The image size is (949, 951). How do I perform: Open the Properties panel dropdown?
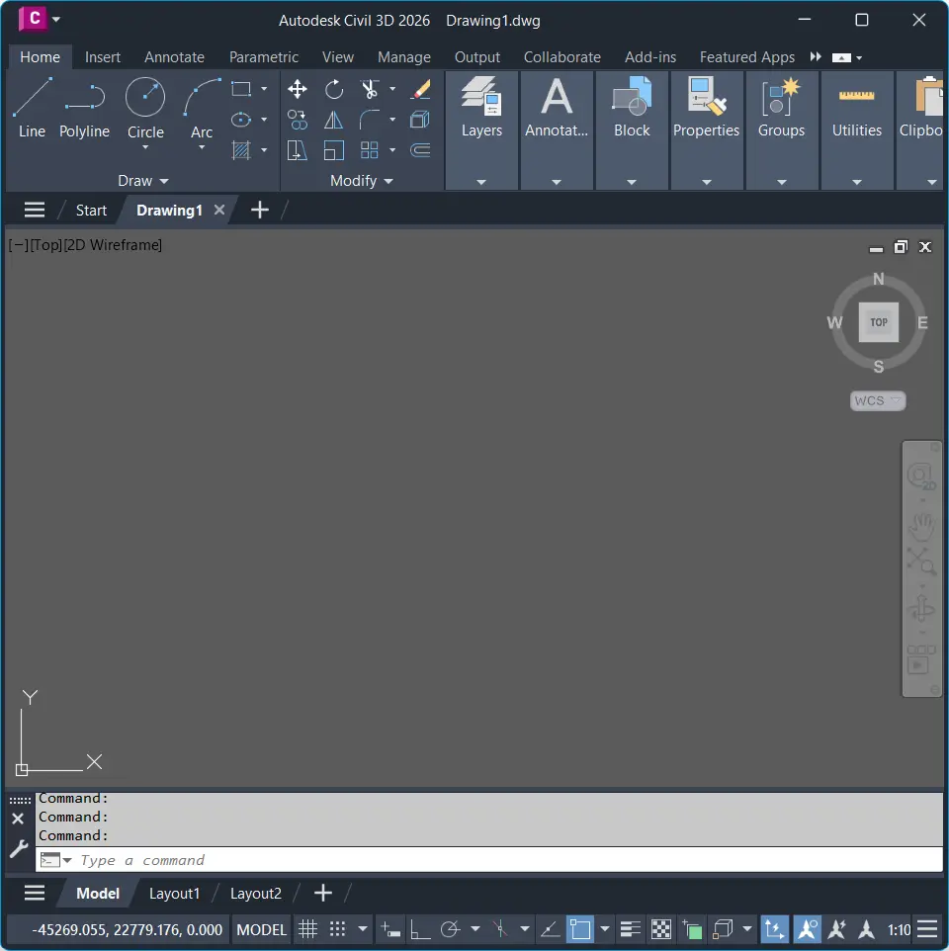[707, 182]
